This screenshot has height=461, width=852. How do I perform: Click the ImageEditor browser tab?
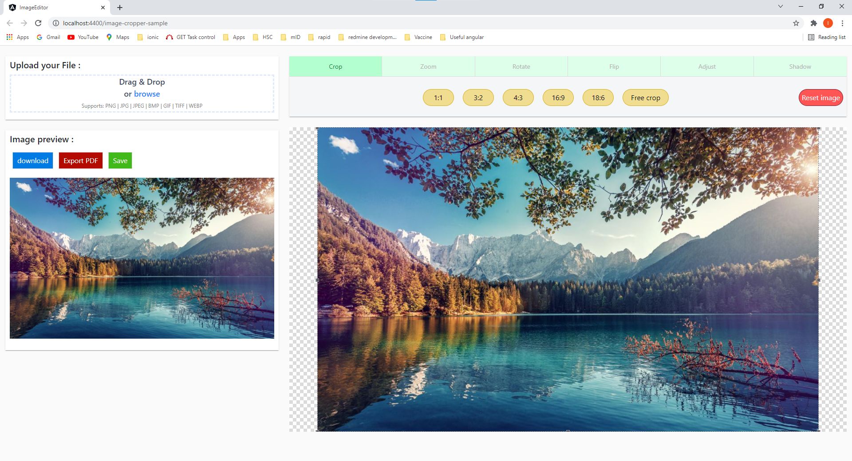(x=57, y=8)
